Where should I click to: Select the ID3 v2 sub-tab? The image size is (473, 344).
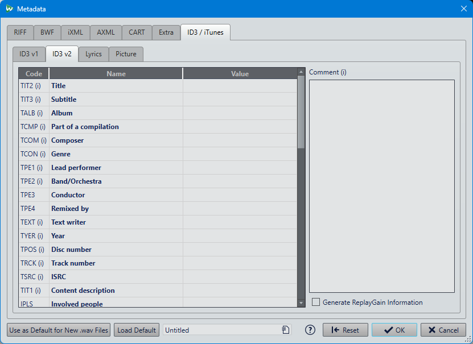pyautogui.click(x=62, y=54)
